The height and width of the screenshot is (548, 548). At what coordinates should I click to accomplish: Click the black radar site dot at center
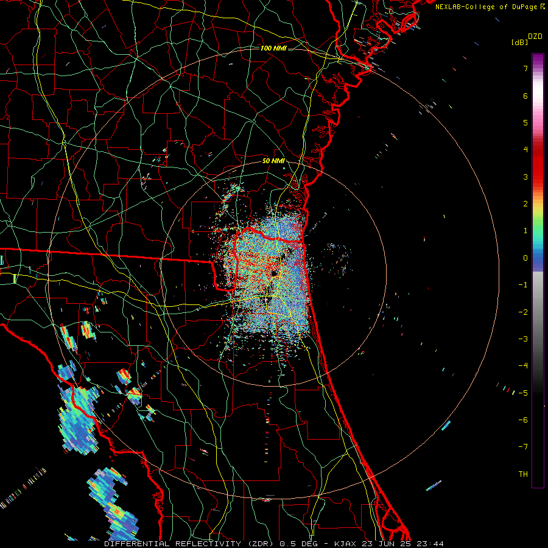tap(275, 273)
